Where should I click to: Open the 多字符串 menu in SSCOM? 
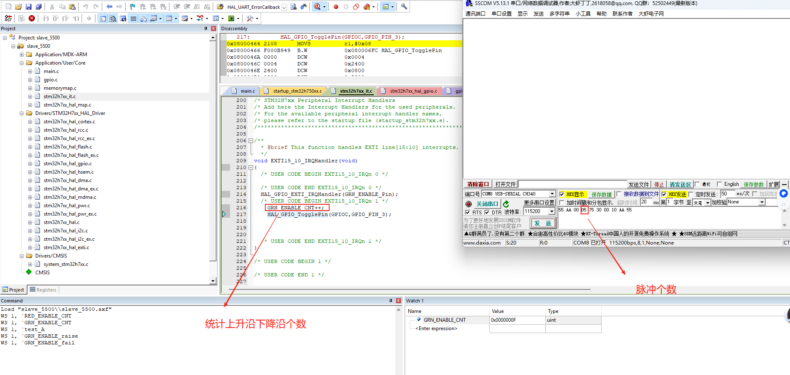[x=559, y=13]
